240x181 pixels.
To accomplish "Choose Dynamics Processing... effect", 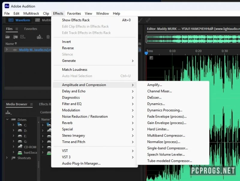I will pyautogui.click(x=173, y=110).
